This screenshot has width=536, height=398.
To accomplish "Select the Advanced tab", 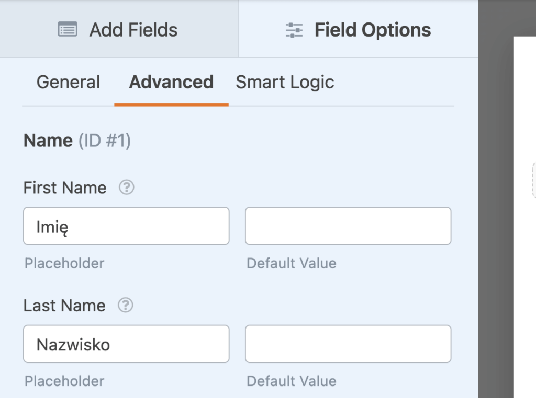I will point(171,82).
